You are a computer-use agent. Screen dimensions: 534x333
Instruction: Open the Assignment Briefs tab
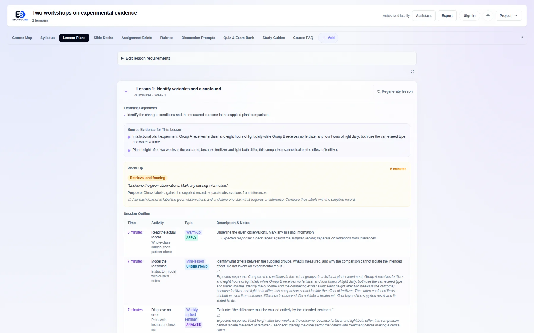pos(137,38)
